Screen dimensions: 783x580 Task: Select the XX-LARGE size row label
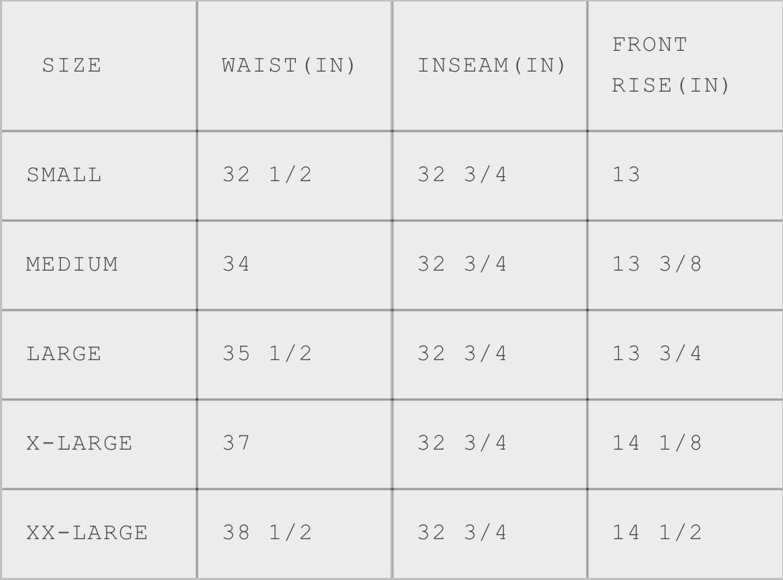tap(87, 533)
